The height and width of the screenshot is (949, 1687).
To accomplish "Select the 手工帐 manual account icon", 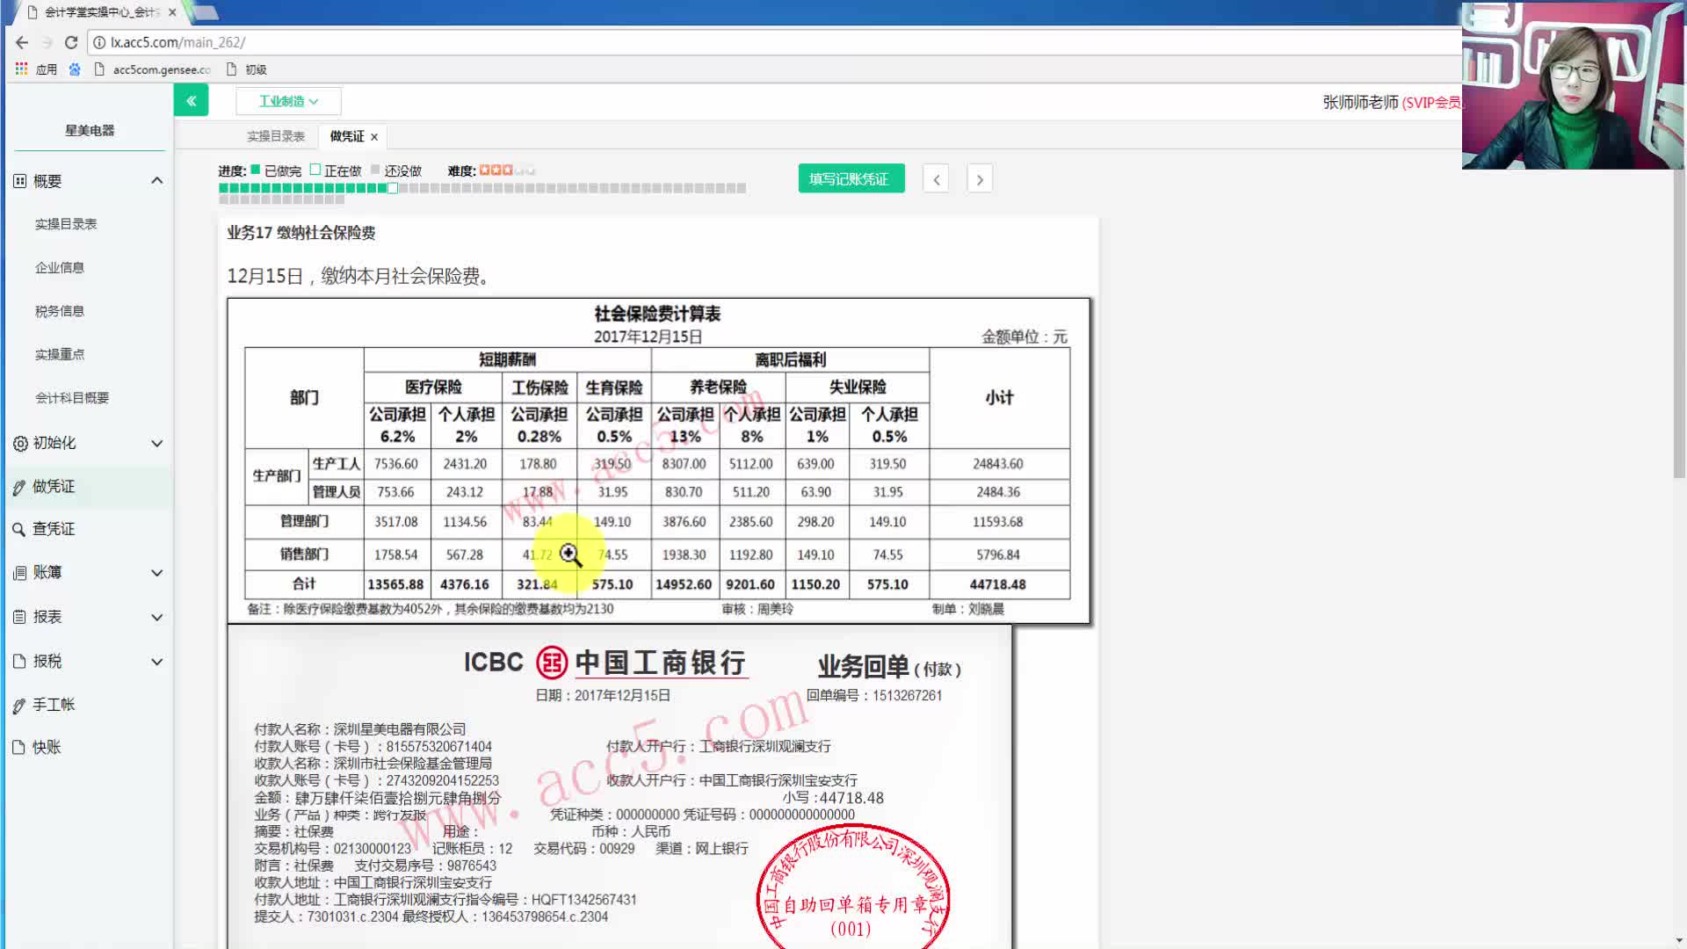I will point(19,704).
